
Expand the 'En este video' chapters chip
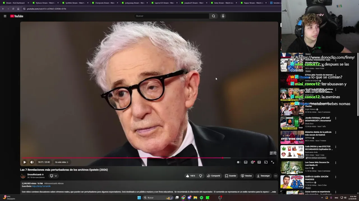point(62,162)
